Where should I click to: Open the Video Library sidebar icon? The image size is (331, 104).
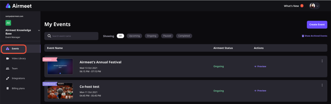8,58
